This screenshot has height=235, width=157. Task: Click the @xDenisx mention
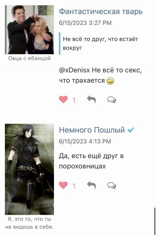(x=74, y=70)
